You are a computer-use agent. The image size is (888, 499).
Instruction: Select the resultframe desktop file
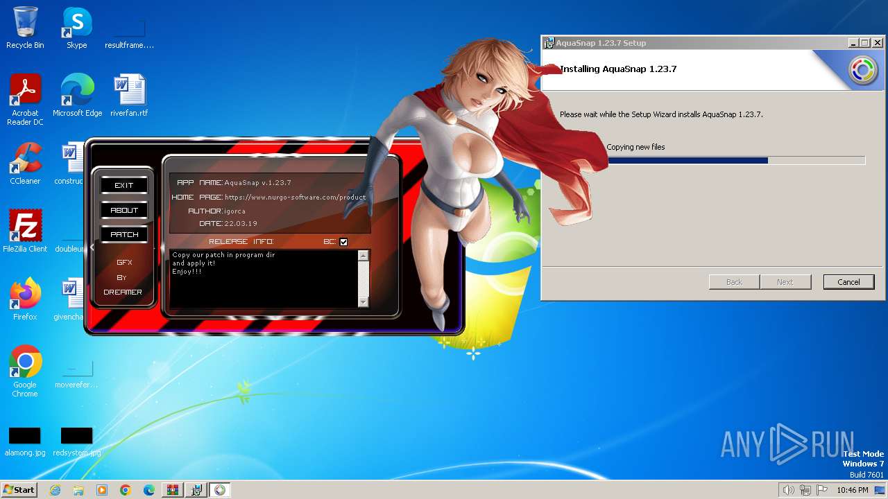(129, 33)
